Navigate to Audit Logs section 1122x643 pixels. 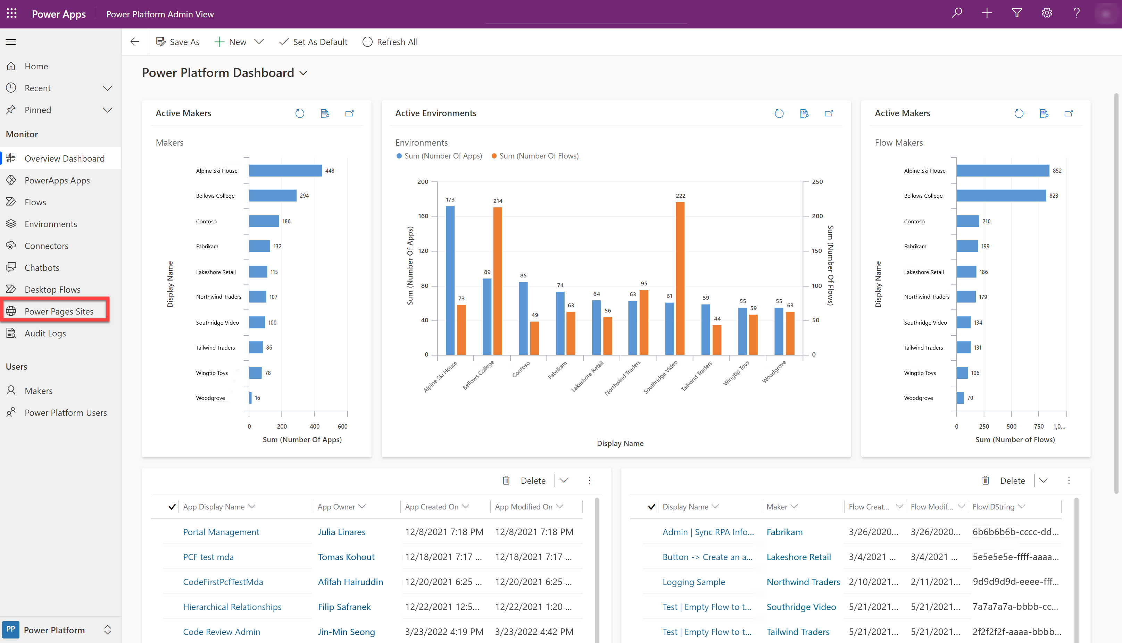tap(45, 333)
